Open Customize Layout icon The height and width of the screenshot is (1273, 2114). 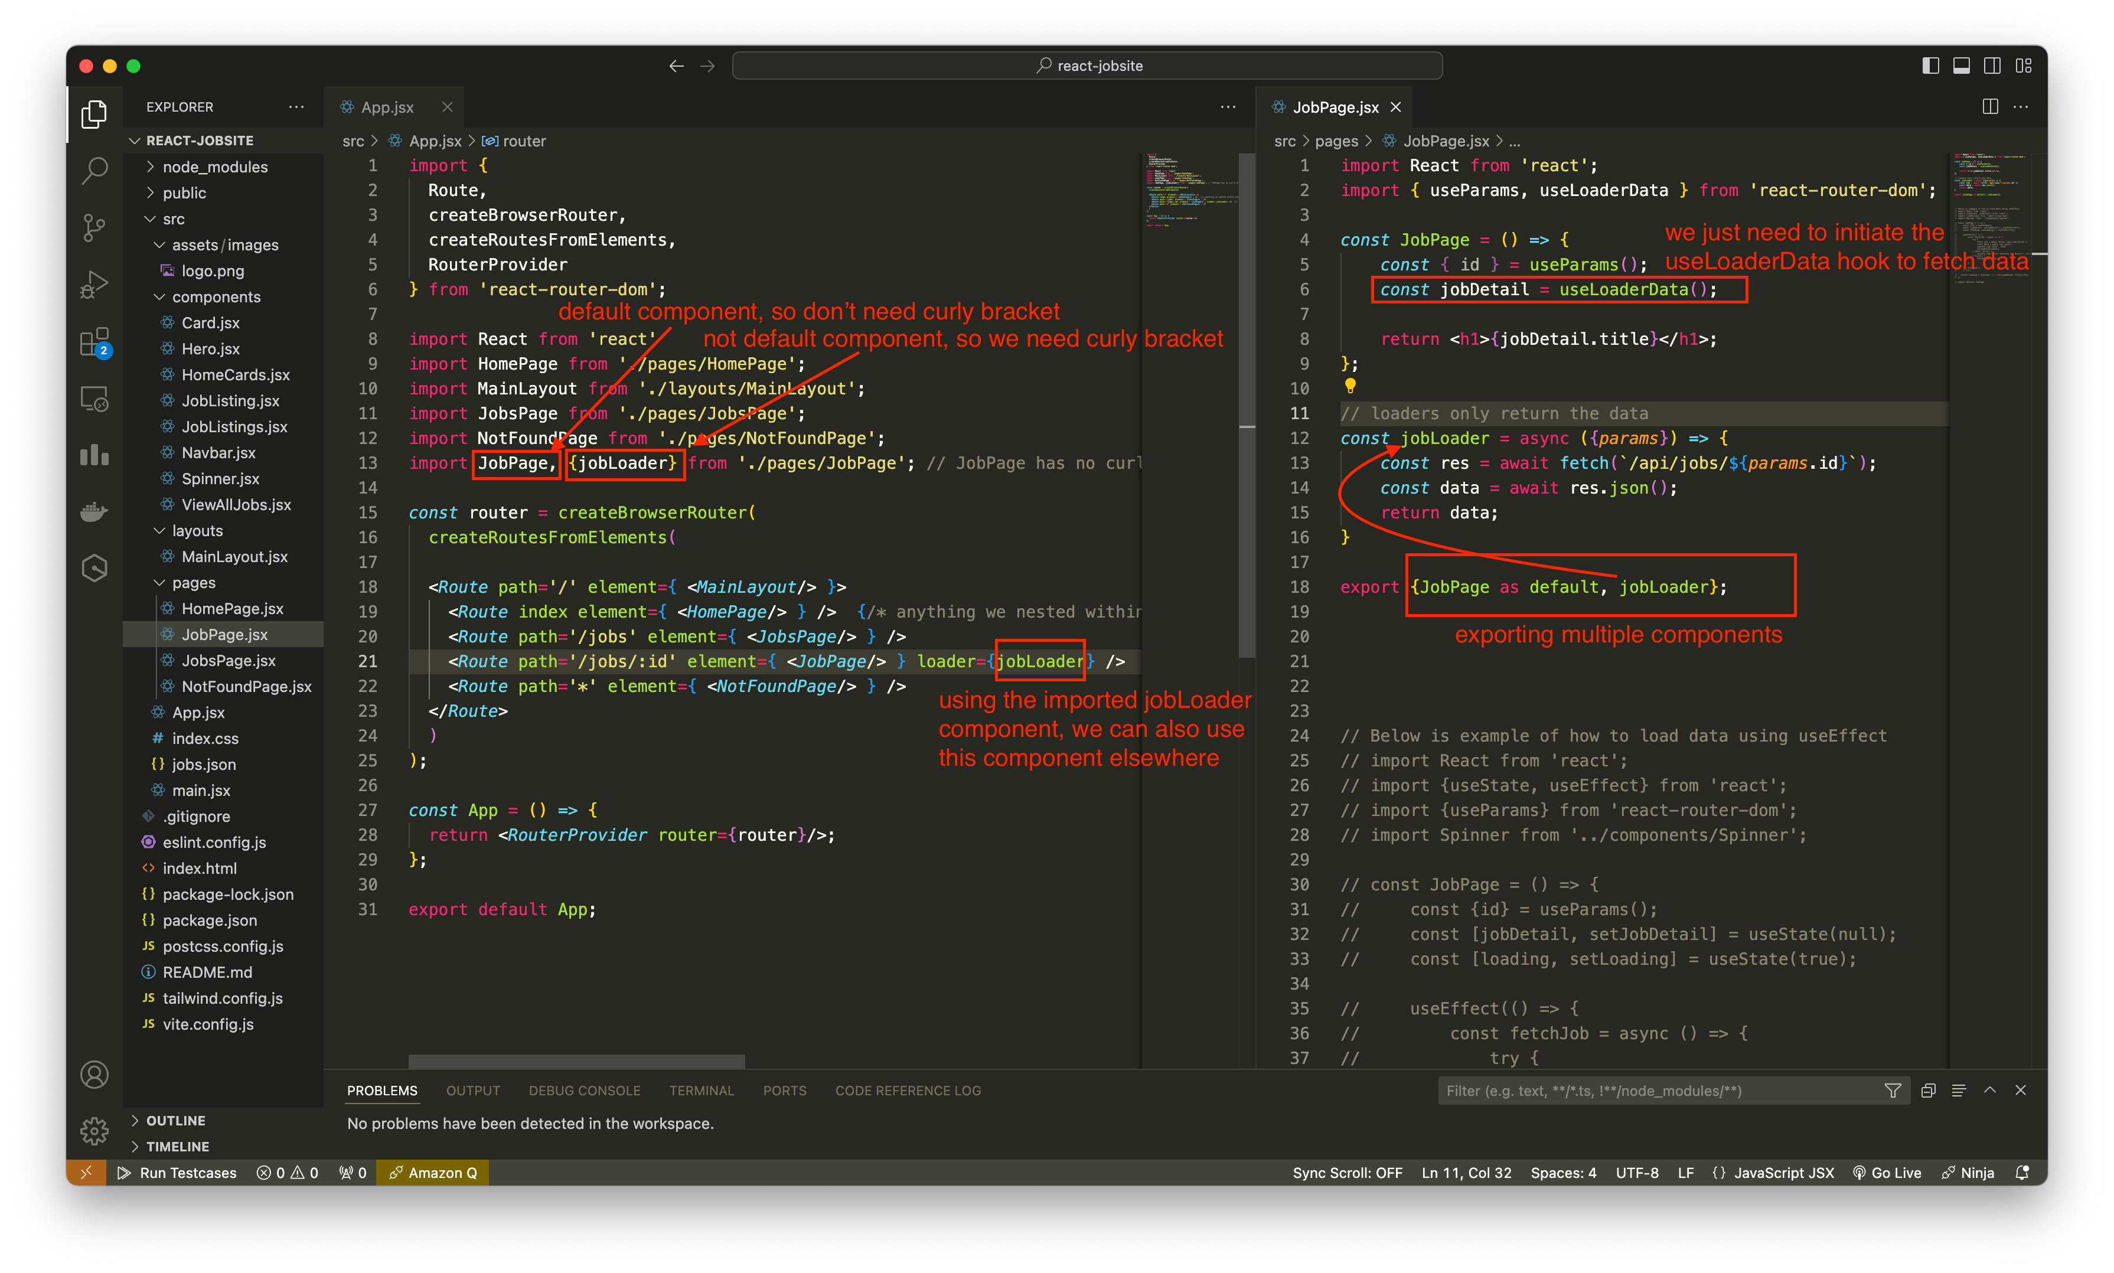coord(2024,66)
